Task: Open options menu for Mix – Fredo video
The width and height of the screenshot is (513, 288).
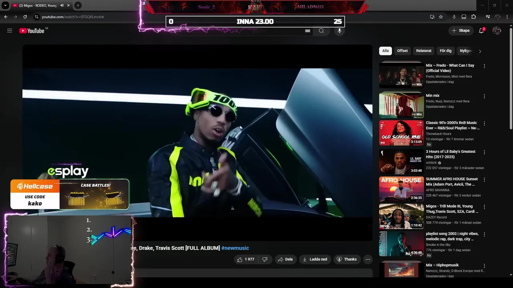Action: click(484, 66)
